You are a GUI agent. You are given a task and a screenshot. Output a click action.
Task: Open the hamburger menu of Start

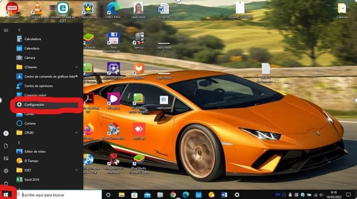[x=6, y=30]
